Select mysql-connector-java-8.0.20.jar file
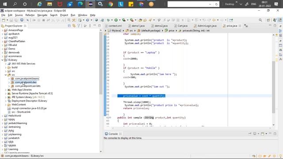 click(29, 108)
